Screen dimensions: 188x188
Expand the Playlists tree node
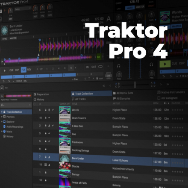click(x=2, y=117)
